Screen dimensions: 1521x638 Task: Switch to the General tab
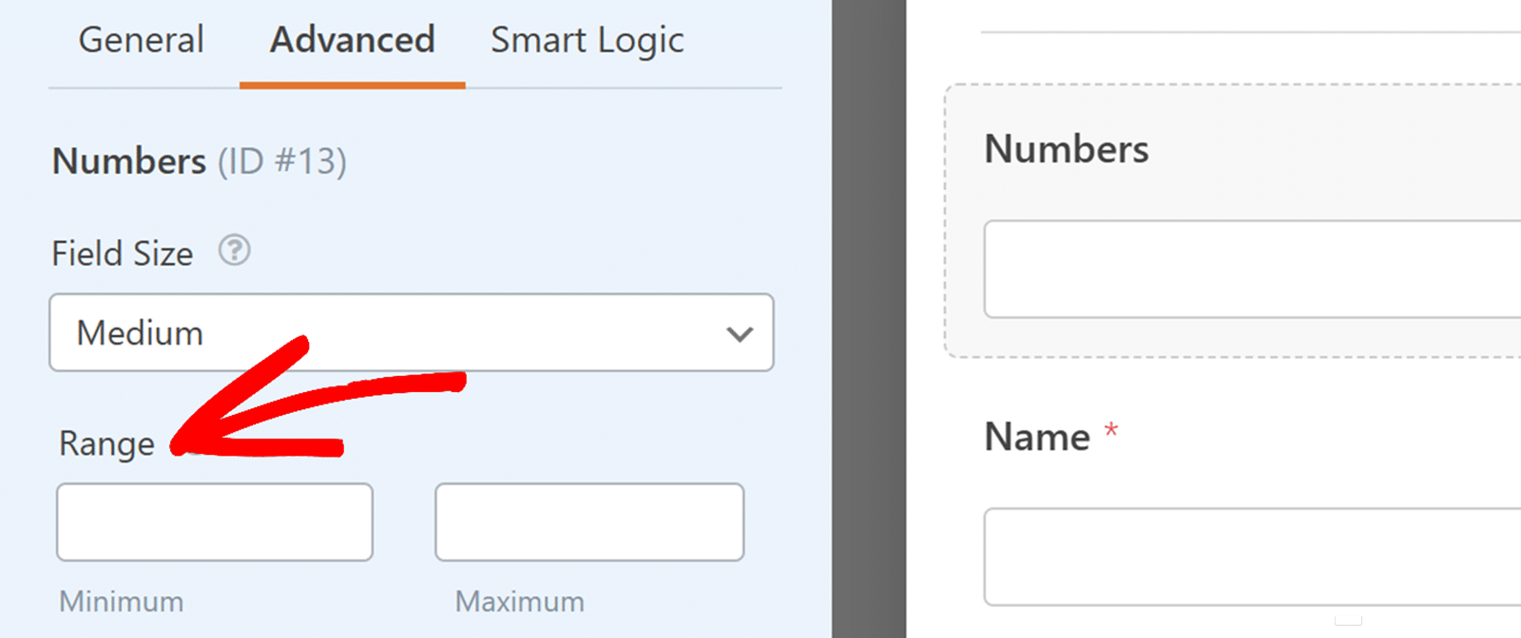(x=141, y=40)
